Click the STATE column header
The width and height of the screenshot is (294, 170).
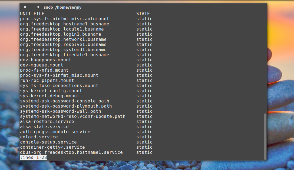(143, 14)
